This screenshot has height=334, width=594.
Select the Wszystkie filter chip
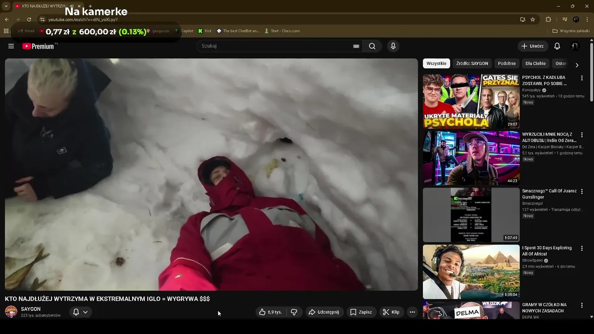[436, 64]
